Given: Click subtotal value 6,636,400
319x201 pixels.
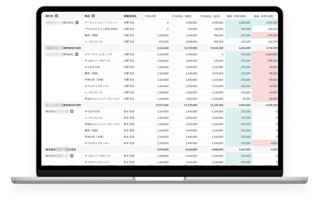Looking at the screenshot, I should pyautogui.click(x=238, y=48).
